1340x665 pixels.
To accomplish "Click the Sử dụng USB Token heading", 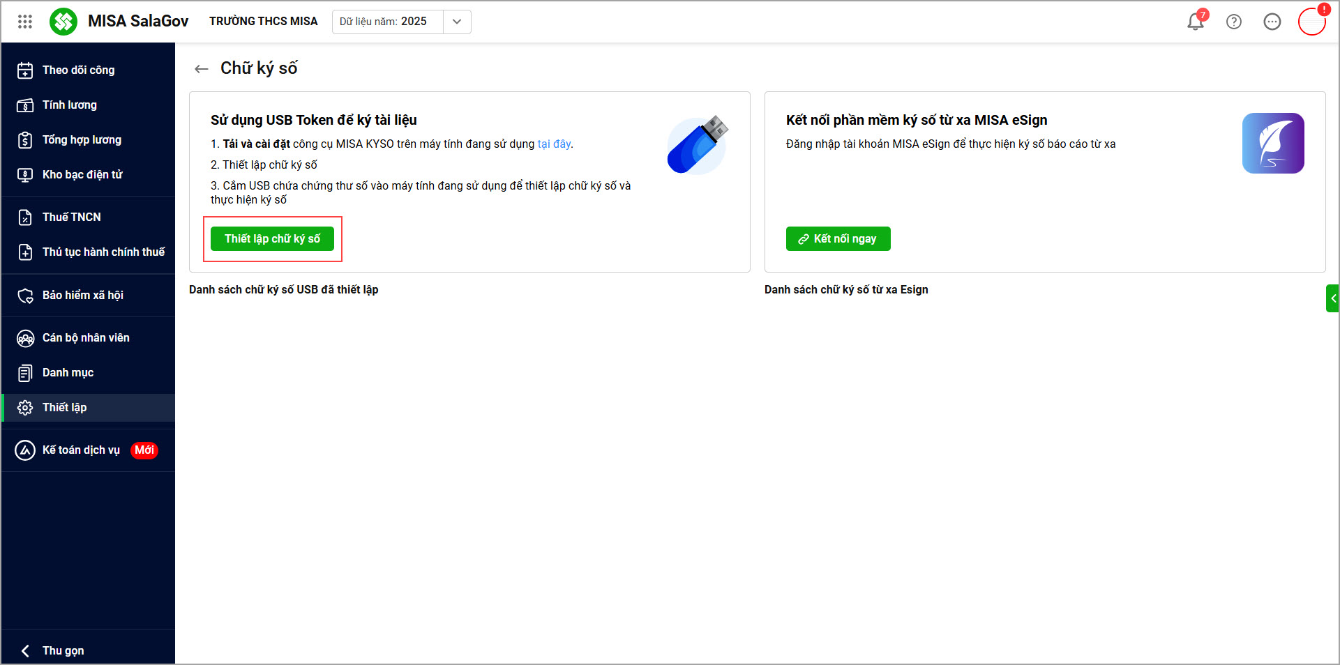I will click(x=314, y=120).
